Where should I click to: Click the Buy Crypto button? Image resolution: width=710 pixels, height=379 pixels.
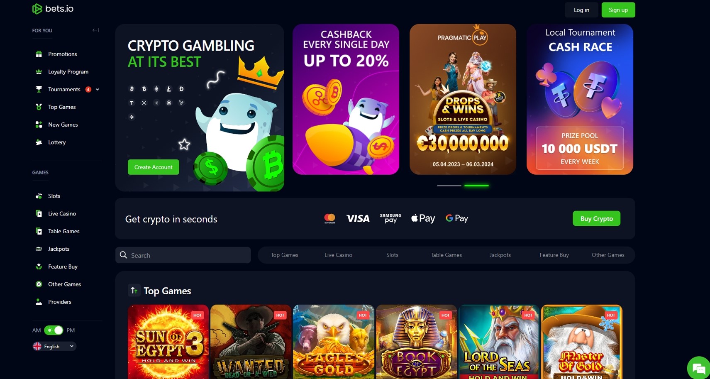(x=596, y=218)
